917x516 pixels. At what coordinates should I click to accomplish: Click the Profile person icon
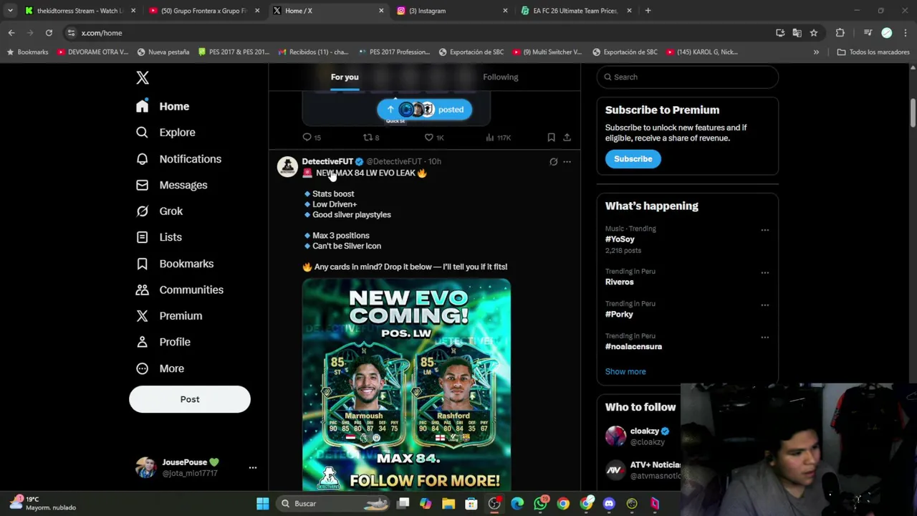[142, 342]
